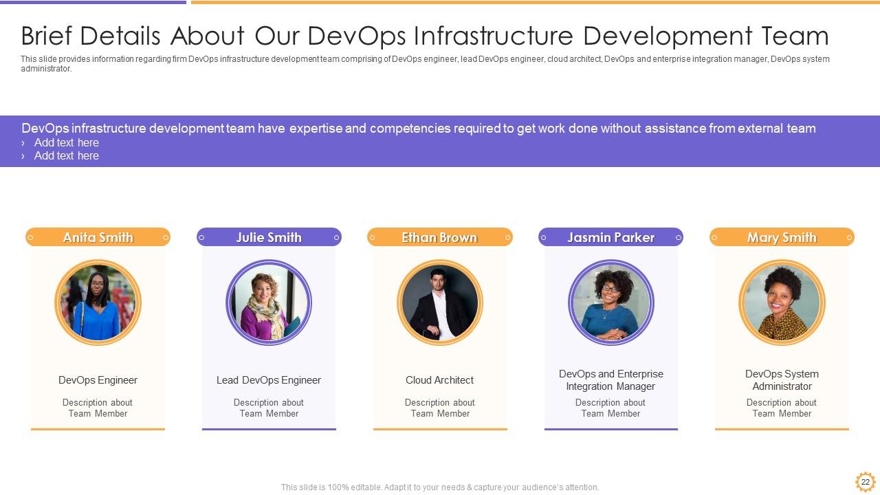Select the 'DevOps Engineer' role label
The width and height of the screenshot is (880, 495).
click(98, 380)
